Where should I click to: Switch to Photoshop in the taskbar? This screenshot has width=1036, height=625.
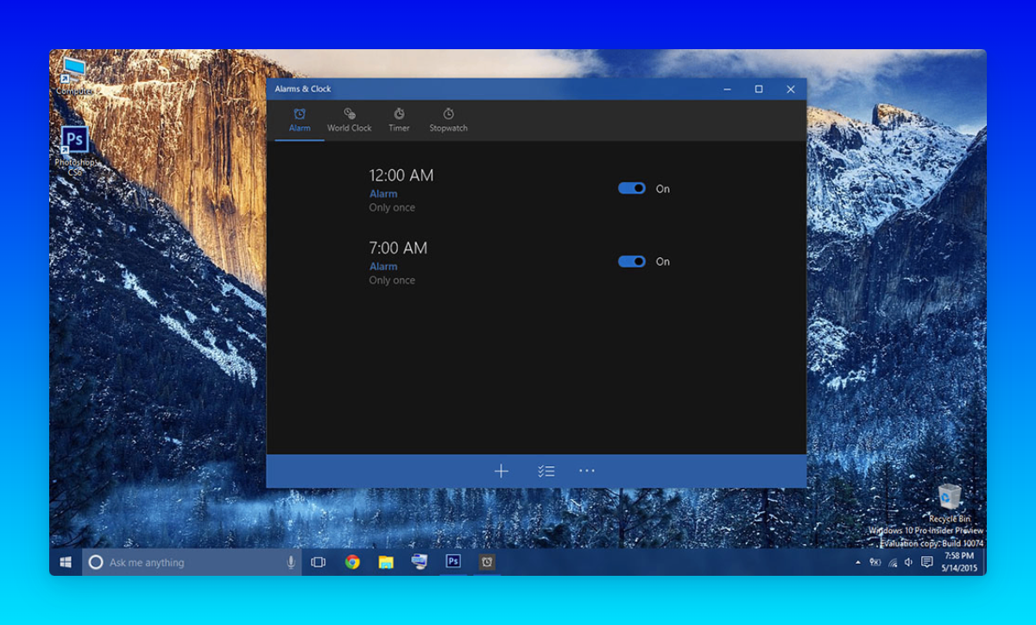453,562
